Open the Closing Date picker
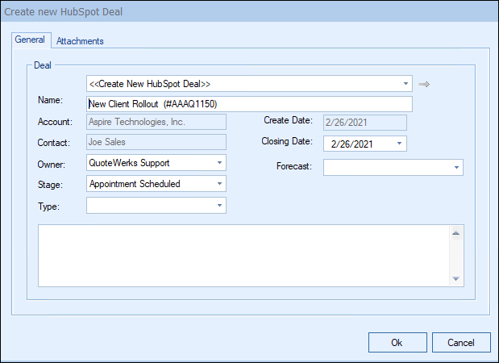Viewport: 499px width, 363px height. pyautogui.click(x=399, y=144)
